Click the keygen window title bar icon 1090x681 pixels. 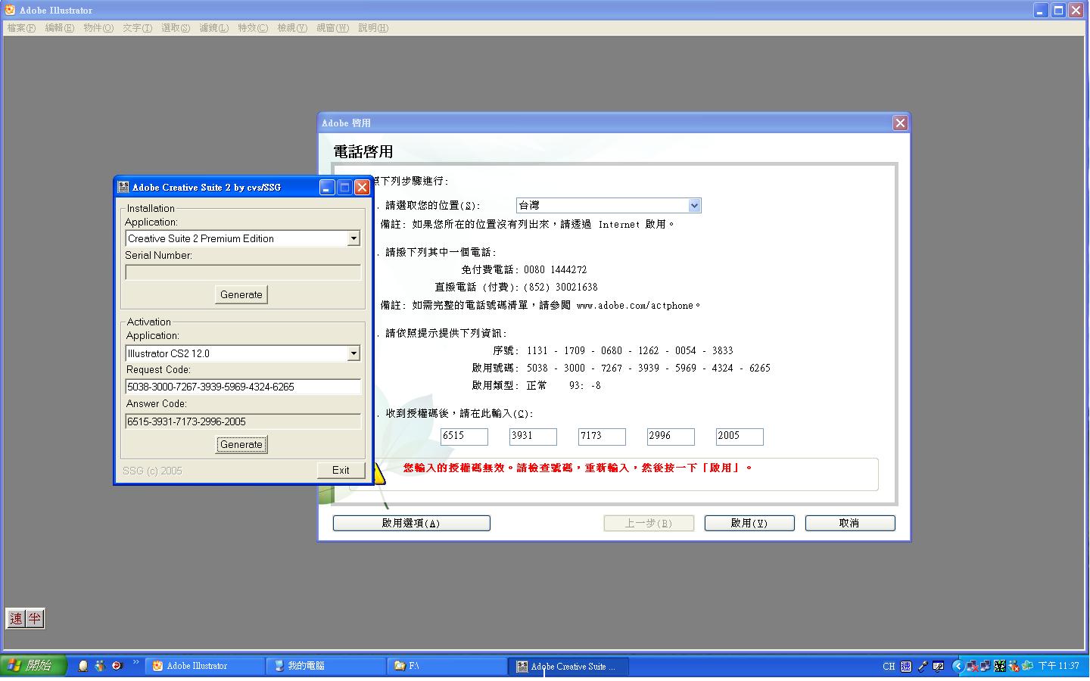[124, 187]
